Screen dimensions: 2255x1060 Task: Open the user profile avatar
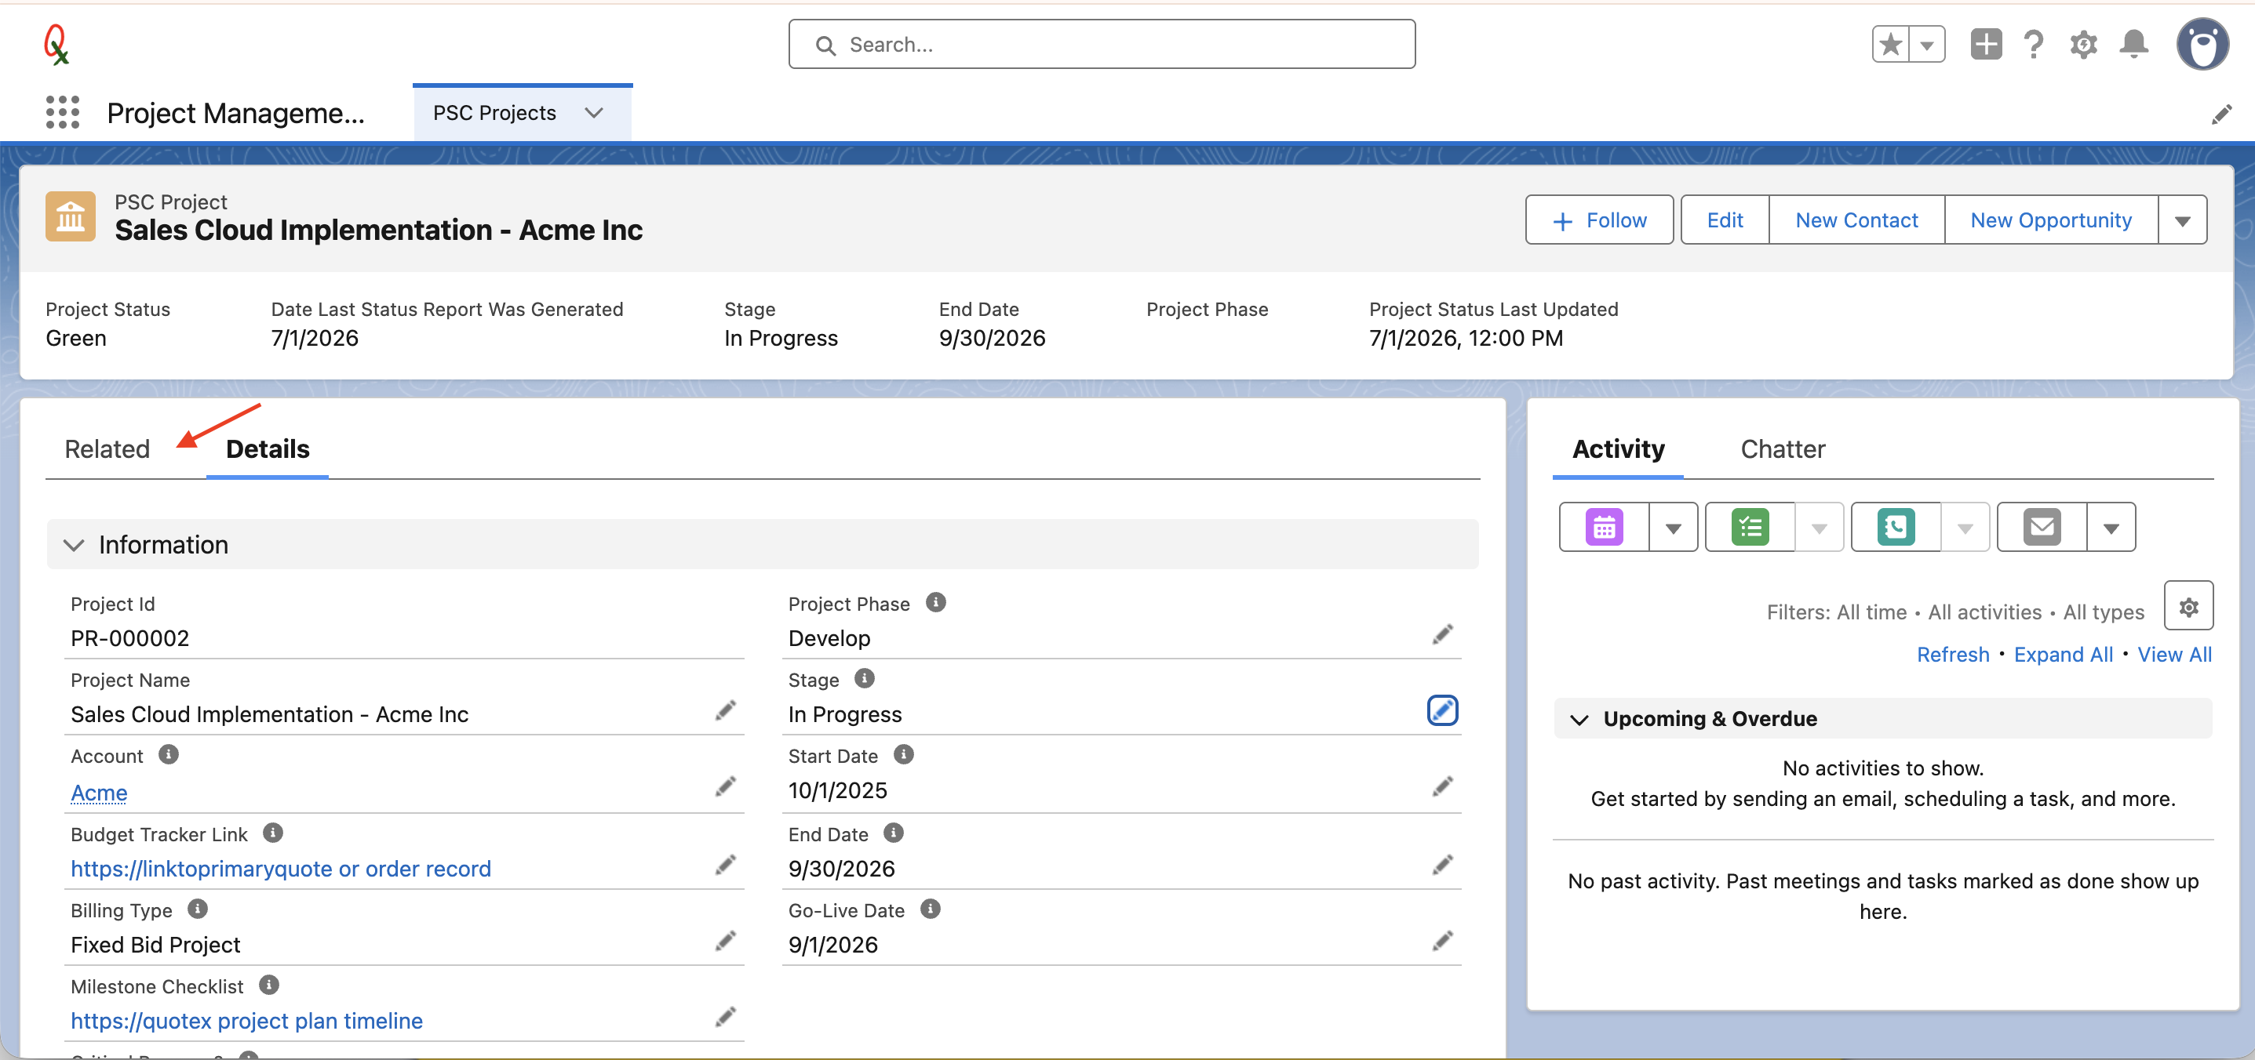2202,45
